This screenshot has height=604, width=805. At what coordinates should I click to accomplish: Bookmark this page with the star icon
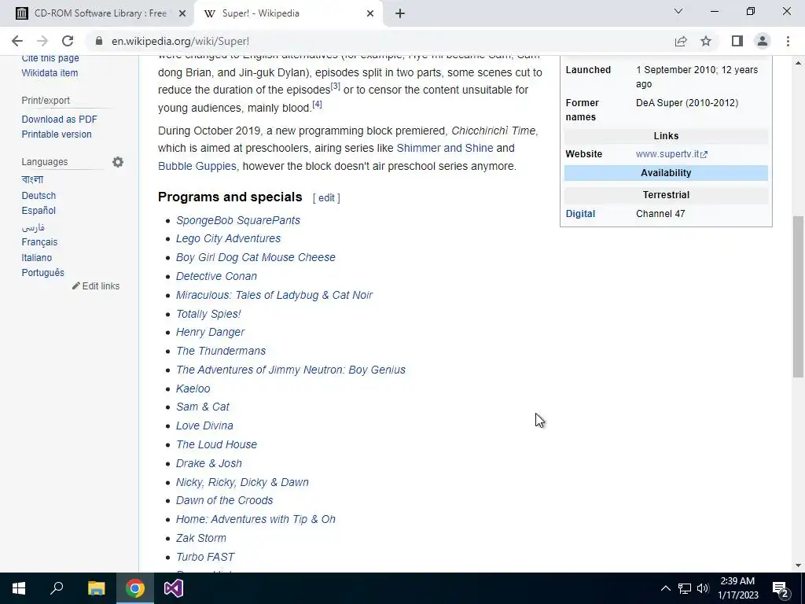pyautogui.click(x=706, y=41)
